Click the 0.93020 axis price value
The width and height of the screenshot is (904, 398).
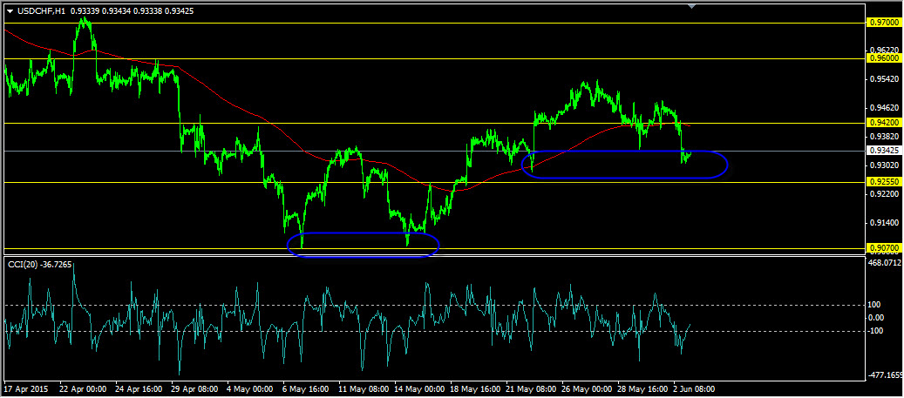[x=885, y=165]
